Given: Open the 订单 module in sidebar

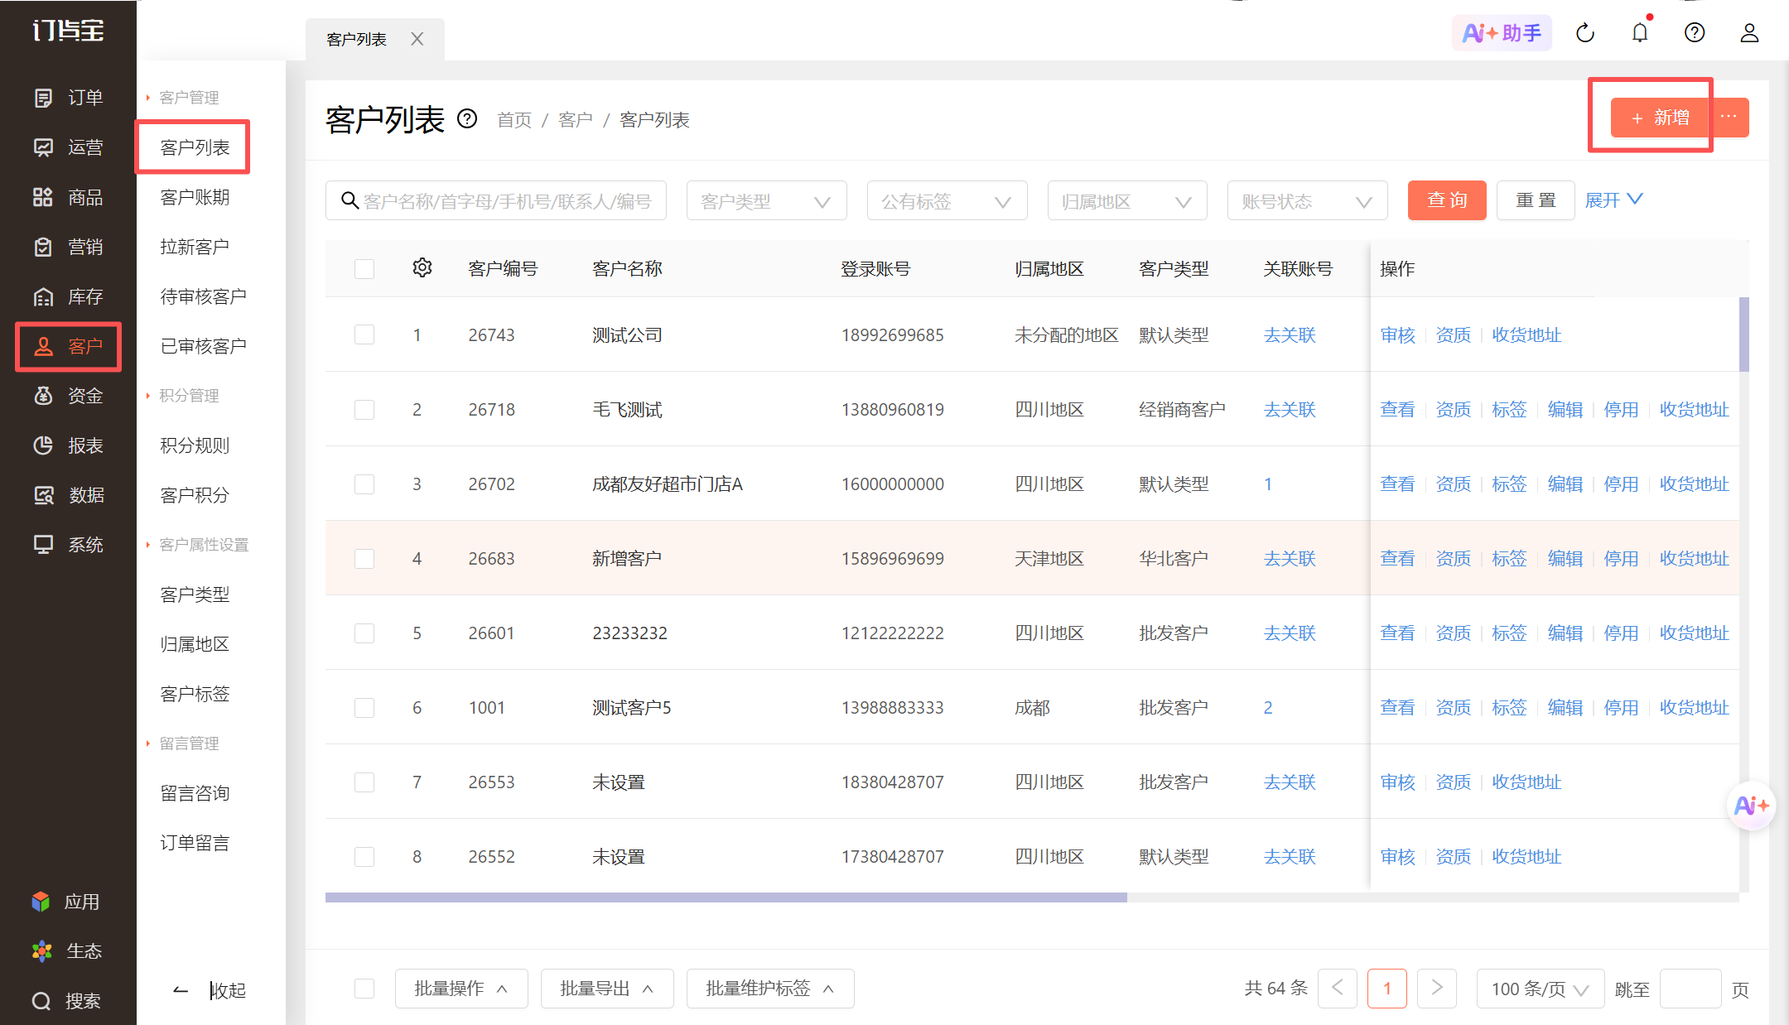Looking at the screenshot, I should (68, 98).
